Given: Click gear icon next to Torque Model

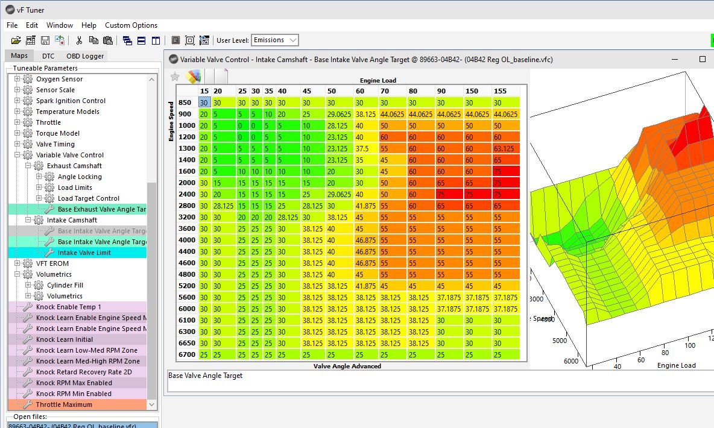Looking at the screenshot, I should (x=28, y=133).
